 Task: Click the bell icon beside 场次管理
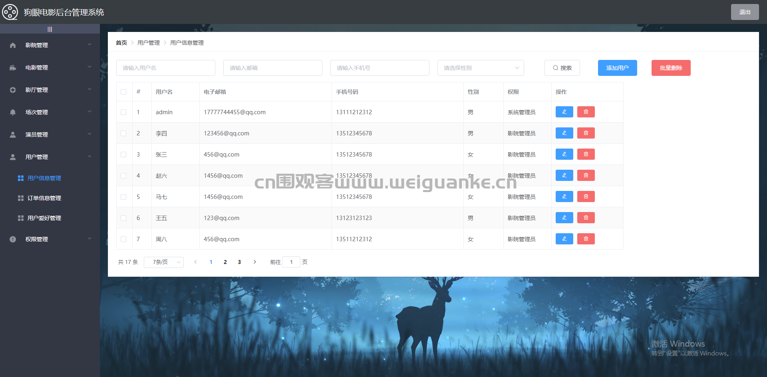tap(13, 112)
